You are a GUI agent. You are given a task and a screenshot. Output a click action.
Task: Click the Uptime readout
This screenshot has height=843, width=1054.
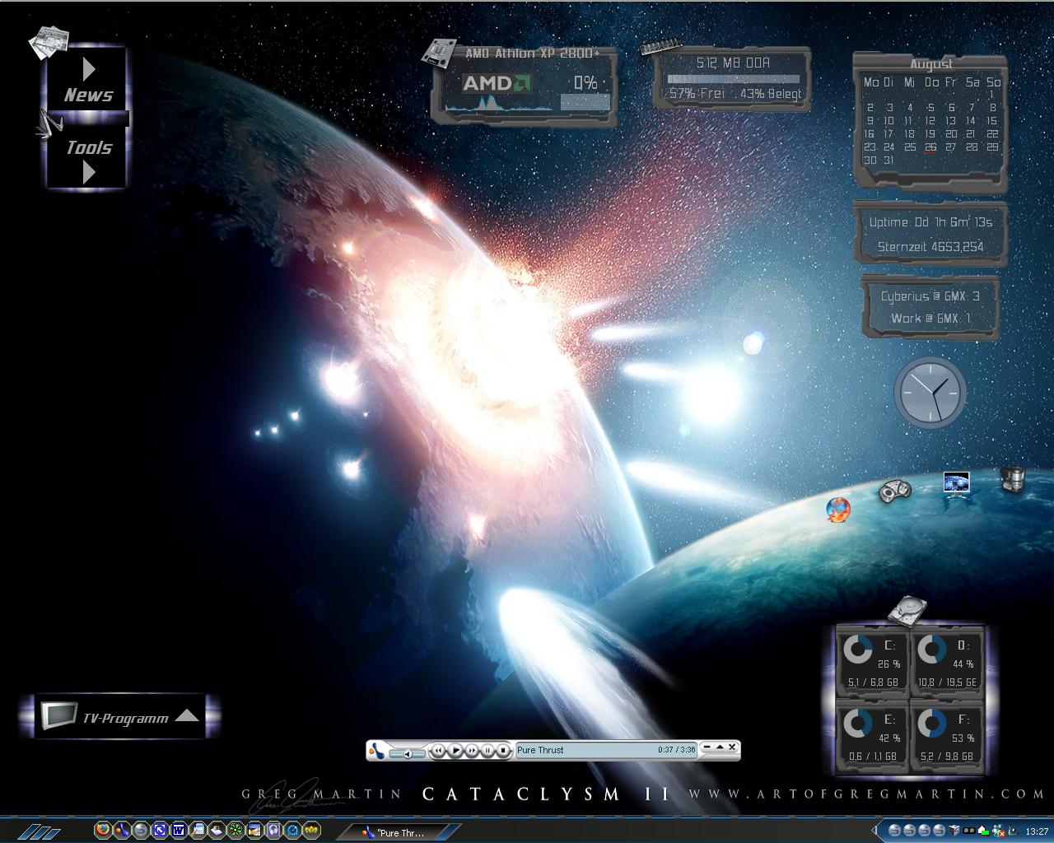pos(930,222)
